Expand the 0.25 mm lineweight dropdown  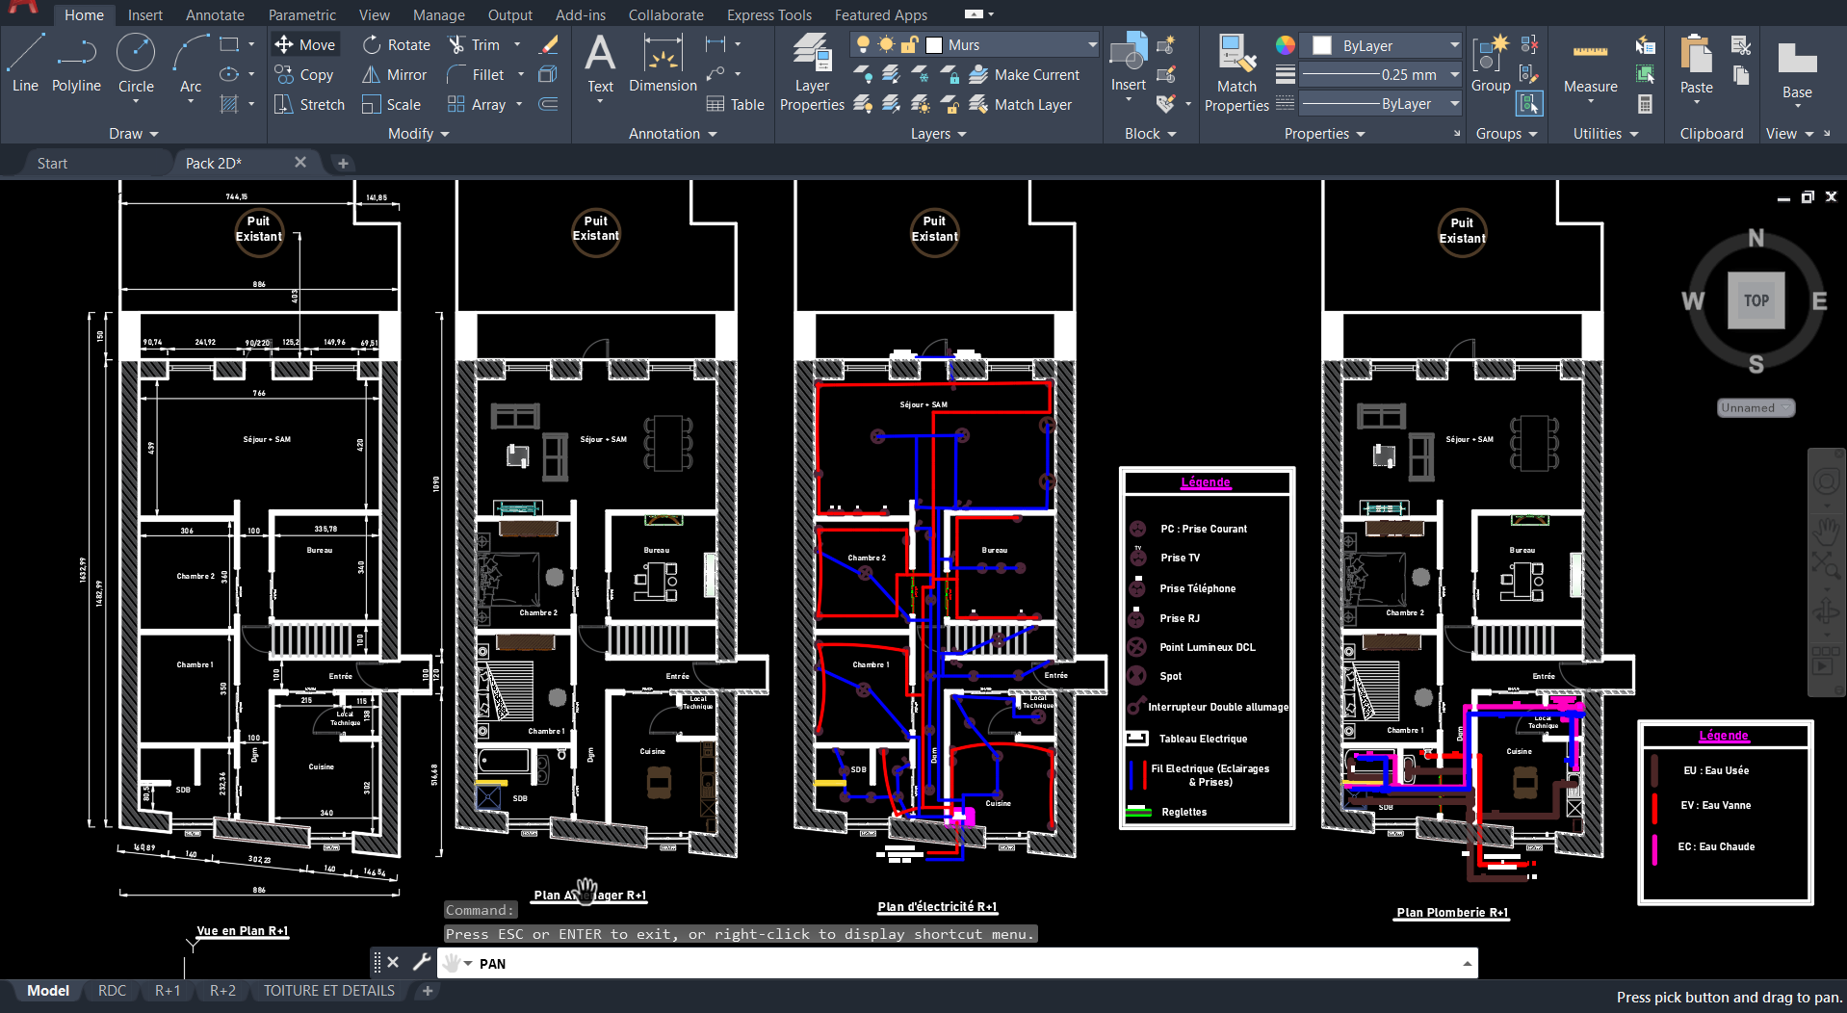click(x=1454, y=75)
